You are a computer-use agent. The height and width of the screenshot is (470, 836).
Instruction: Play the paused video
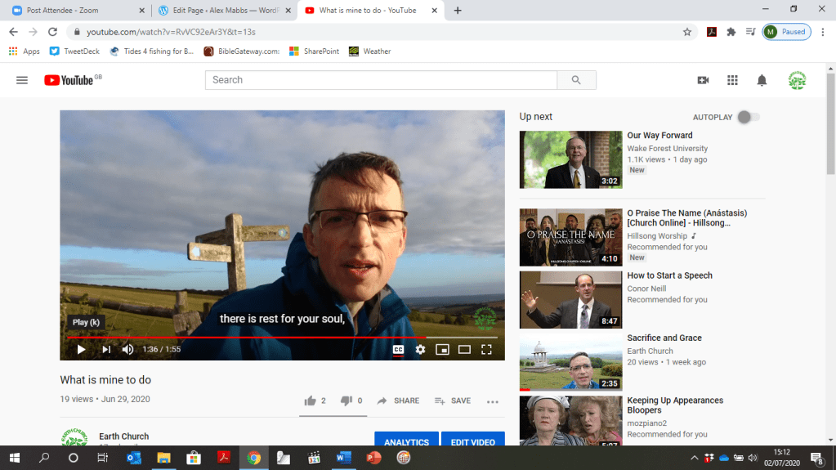[81, 350]
